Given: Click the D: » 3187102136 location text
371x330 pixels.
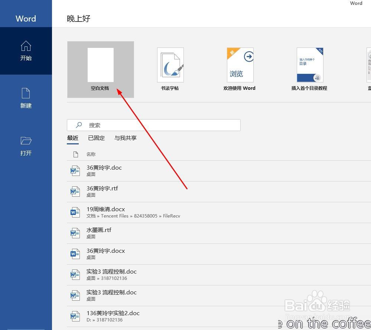Looking at the screenshot, I should point(104,320).
